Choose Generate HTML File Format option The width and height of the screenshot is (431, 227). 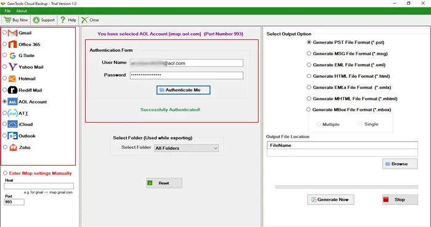309,76
